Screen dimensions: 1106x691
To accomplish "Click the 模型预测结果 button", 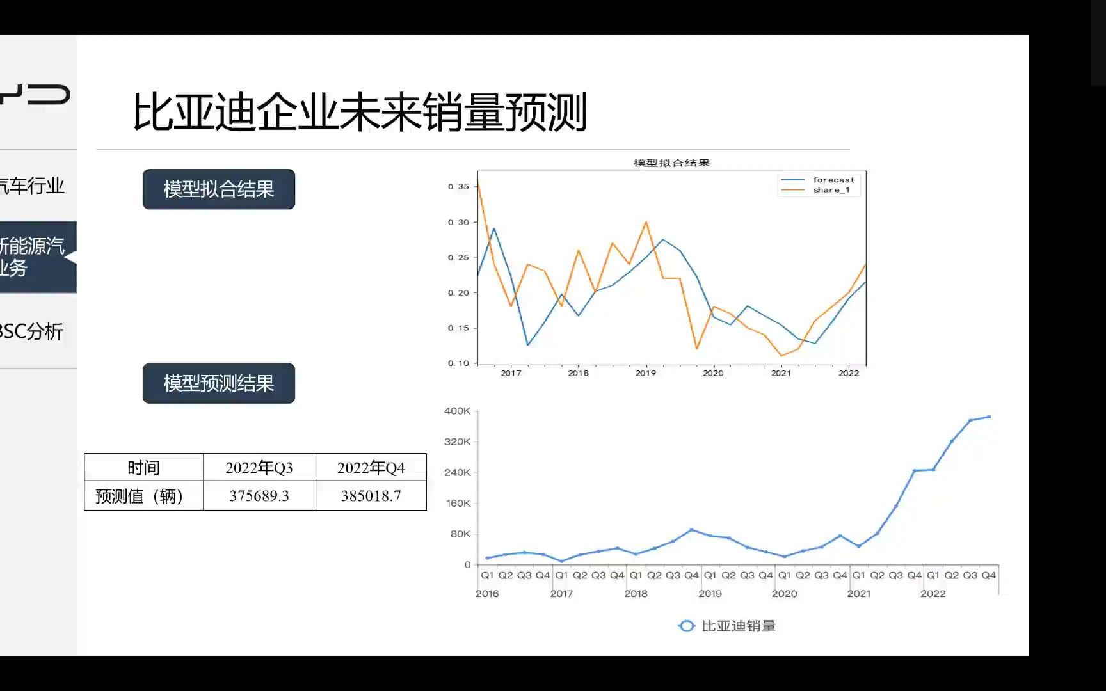I will point(218,383).
